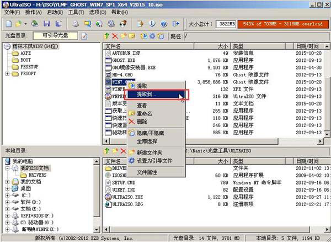Screen dimensions: 331x242
Task: Expand the 文档(E:) drive node
Action: [7, 209]
